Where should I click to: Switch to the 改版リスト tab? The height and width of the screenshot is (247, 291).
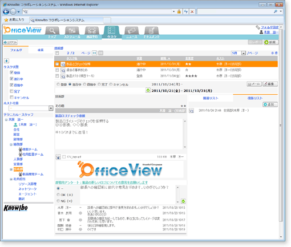tap(255, 98)
